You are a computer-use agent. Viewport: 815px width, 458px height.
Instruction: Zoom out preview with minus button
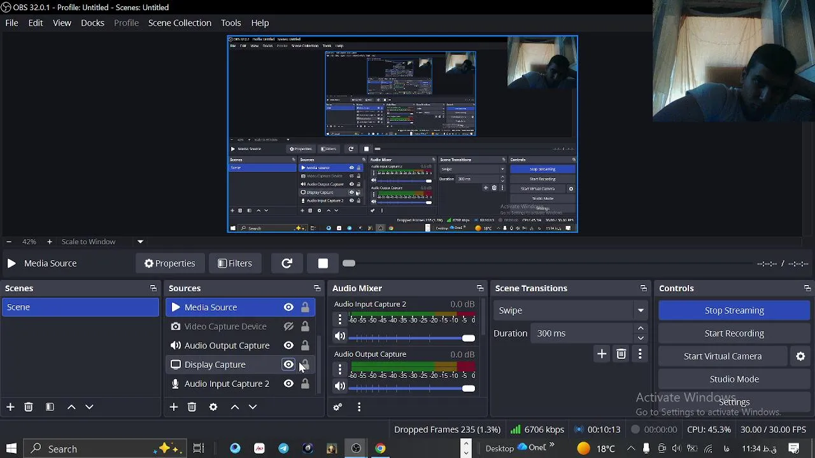[x=8, y=242]
